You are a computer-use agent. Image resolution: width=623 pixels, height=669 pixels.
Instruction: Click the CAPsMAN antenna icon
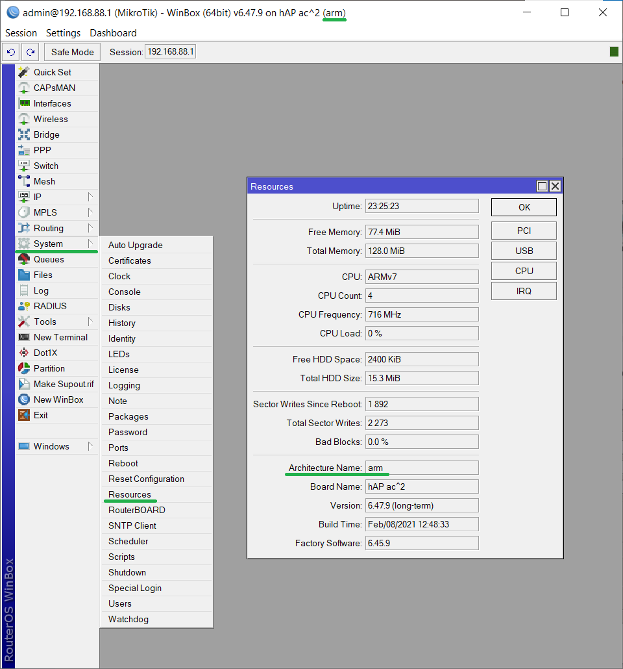tap(24, 88)
